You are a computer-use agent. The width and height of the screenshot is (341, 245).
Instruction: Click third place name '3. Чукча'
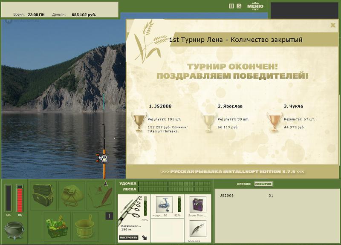click(293, 106)
